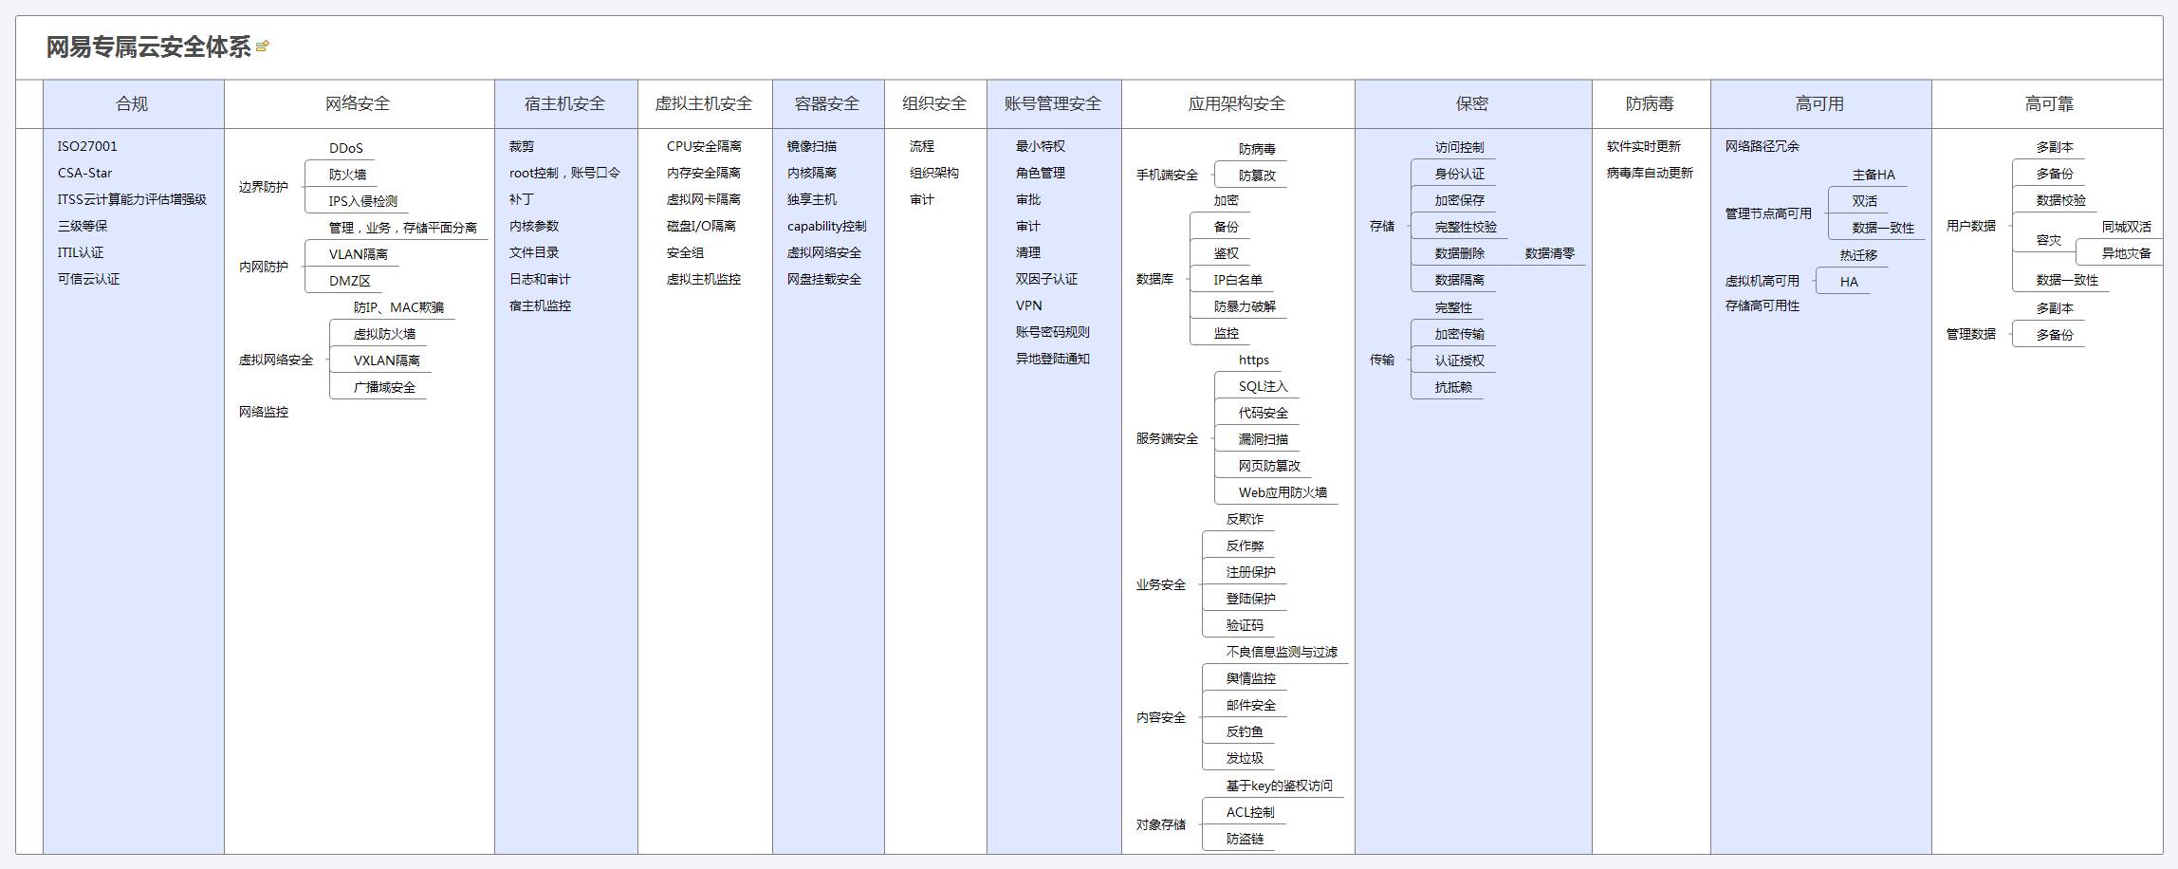The width and height of the screenshot is (2178, 869).
Task: Select the 广播域安全 node
Action: [x=384, y=387]
